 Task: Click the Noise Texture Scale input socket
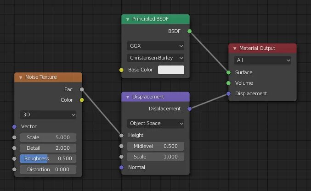pos(14,137)
